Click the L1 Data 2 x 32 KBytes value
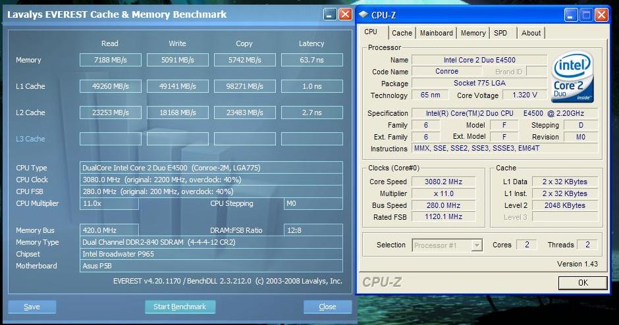This screenshot has width=619, height=325. coord(564,182)
